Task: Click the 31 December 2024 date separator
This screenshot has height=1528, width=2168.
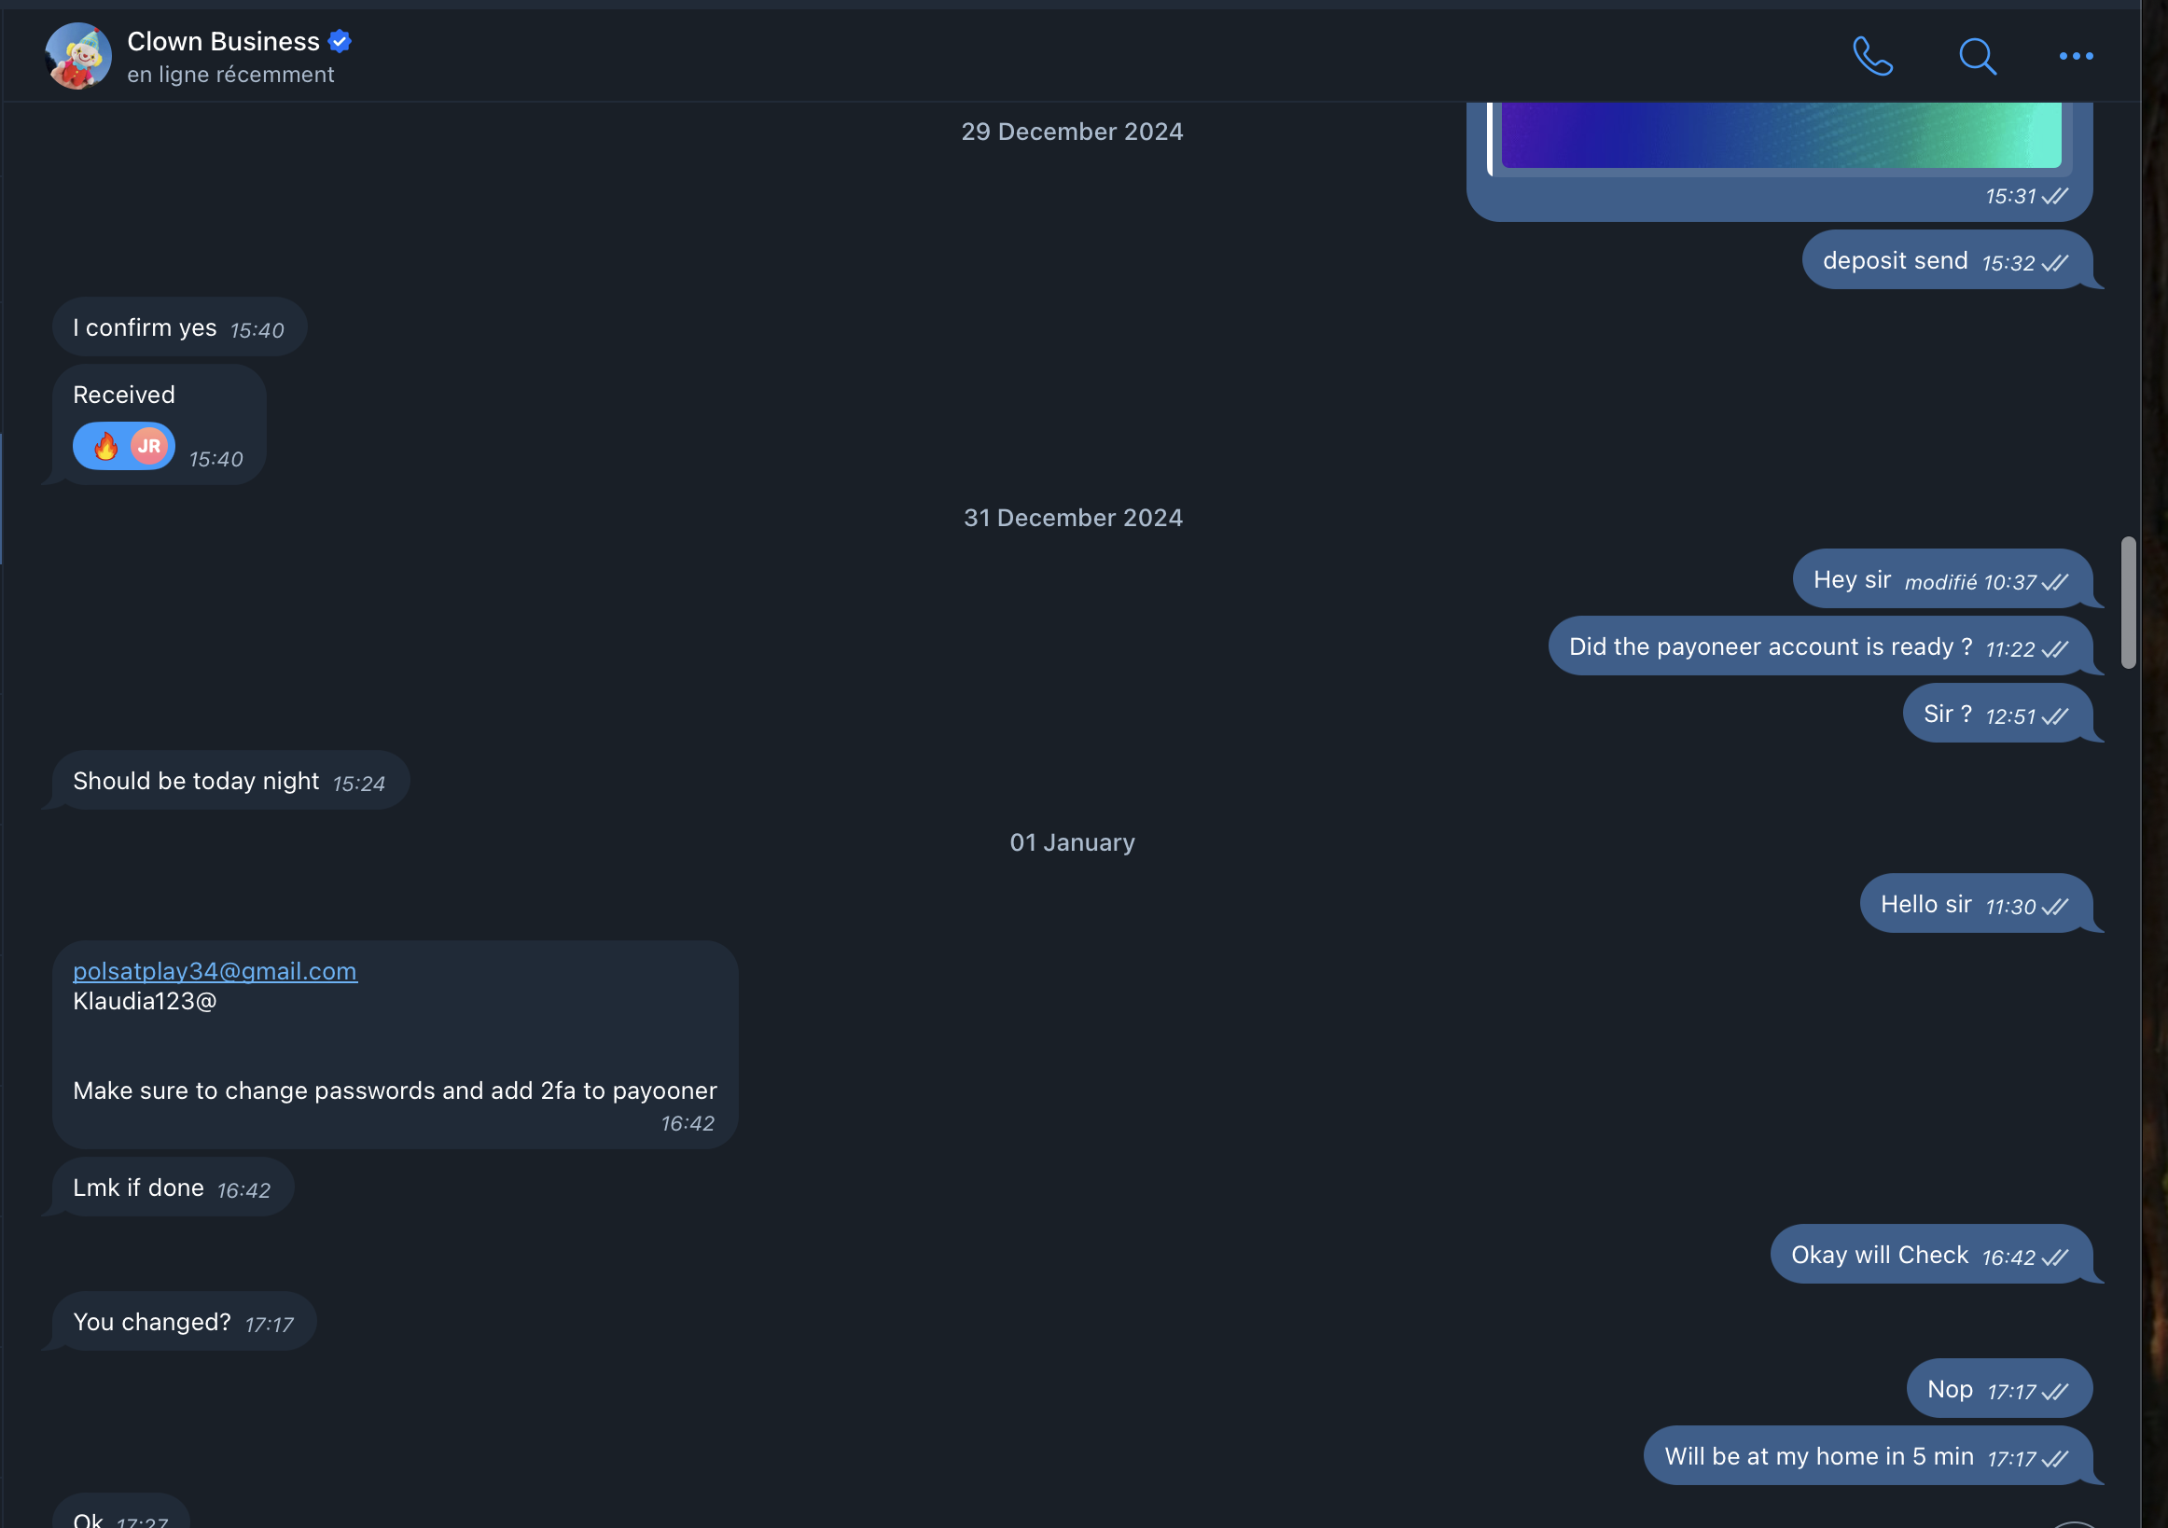Action: point(1073,518)
